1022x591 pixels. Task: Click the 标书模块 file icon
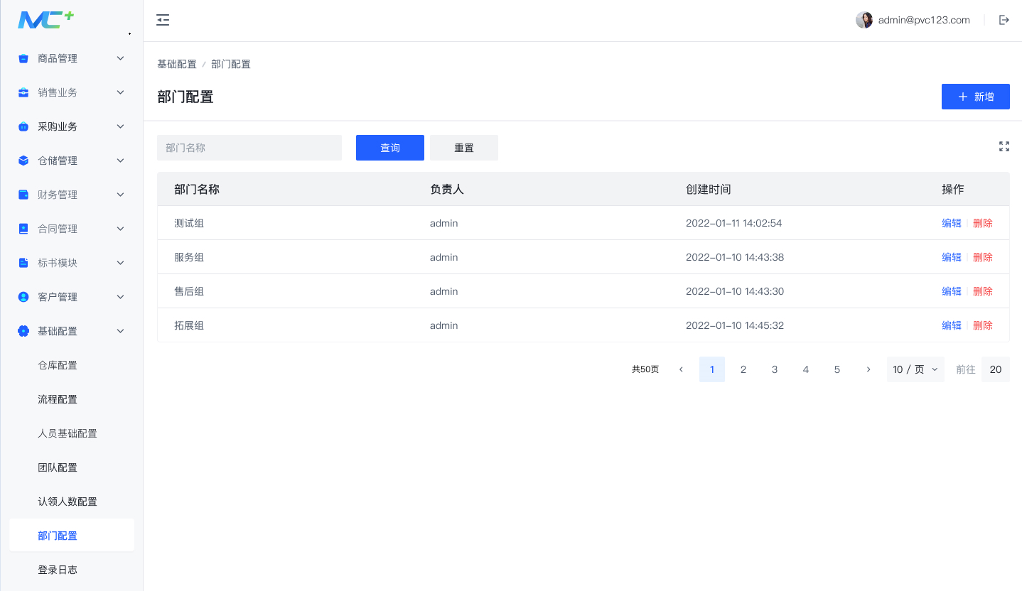pos(23,263)
